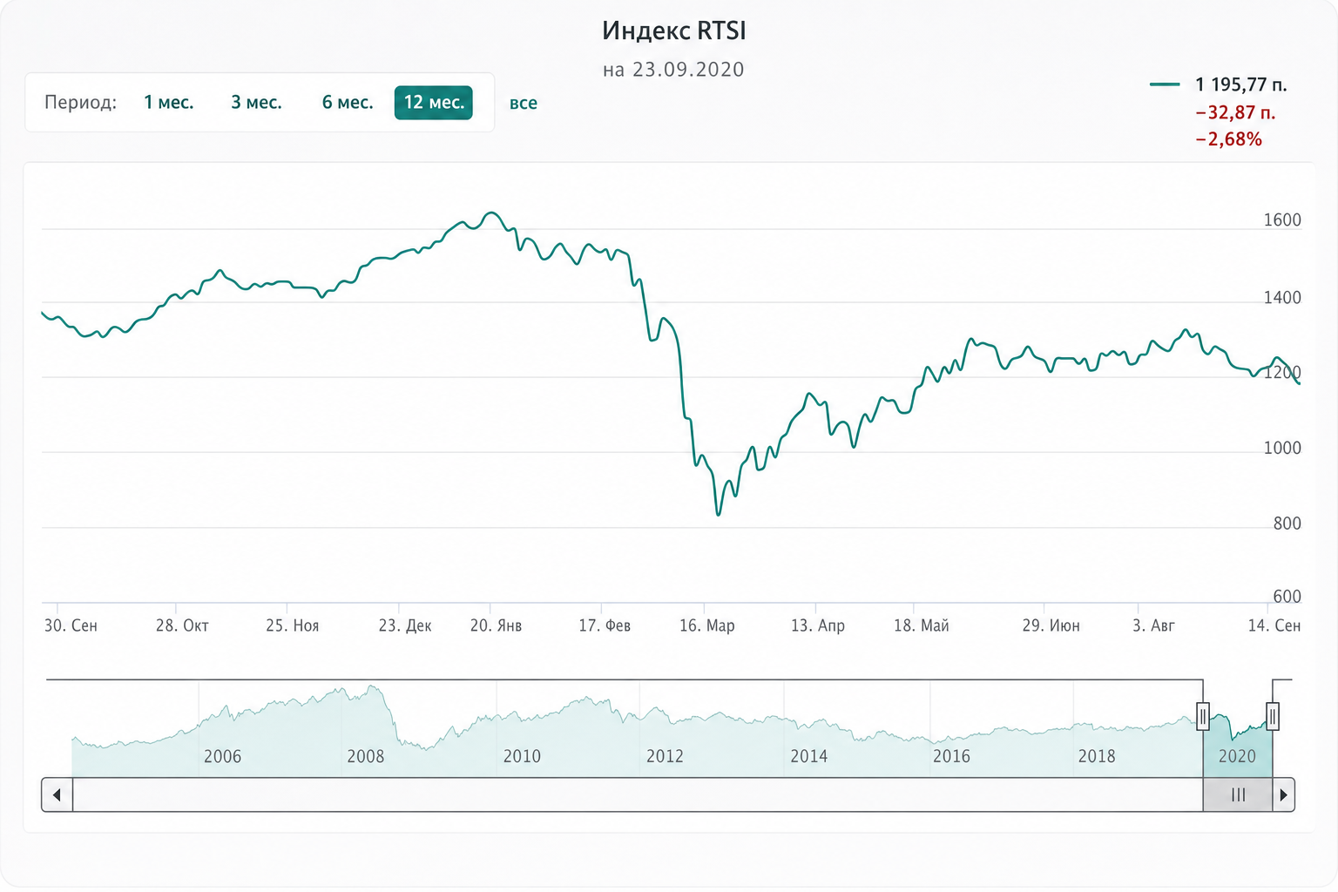This screenshot has height=892, width=1338.
Task: Click the 3. Авг x-axis label
Action: [1153, 625]
